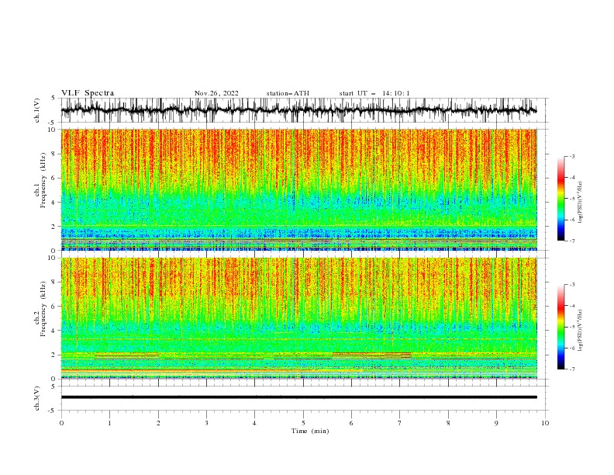The image size is (614, 475).
Task: Click the "10" frequency tick on ch.2 axis
Action: [x=53, y=258]
